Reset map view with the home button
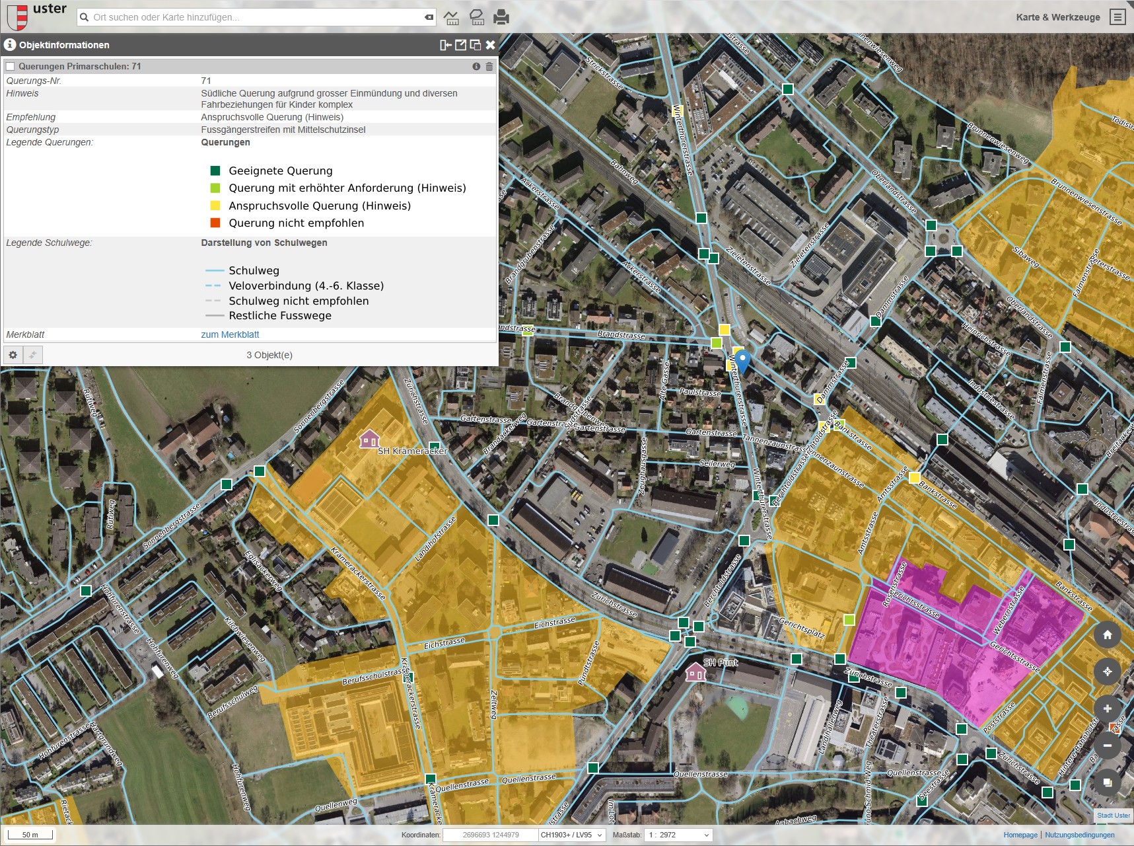 [1108, 636]
